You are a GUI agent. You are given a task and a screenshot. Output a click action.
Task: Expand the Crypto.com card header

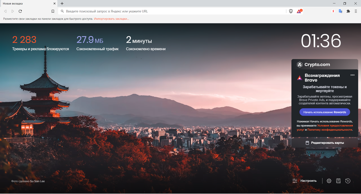tap(325, 64)
